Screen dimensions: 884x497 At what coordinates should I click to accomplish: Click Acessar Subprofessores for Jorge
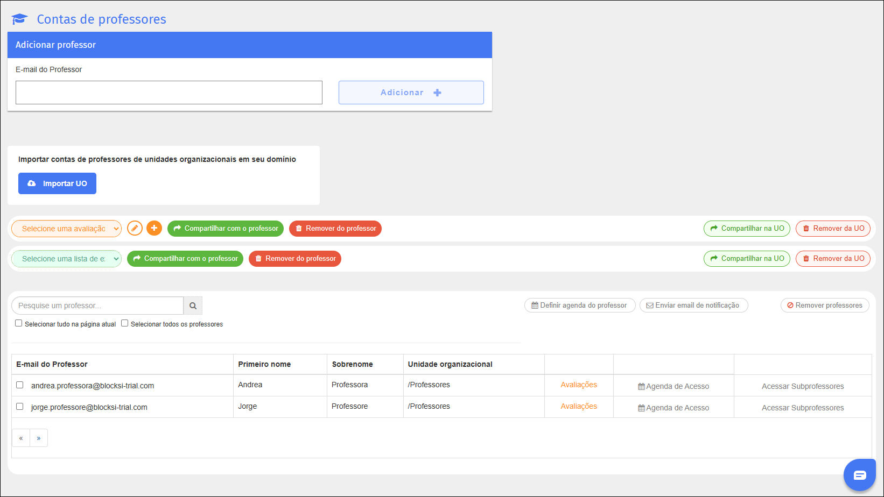[x=803, y=408]
